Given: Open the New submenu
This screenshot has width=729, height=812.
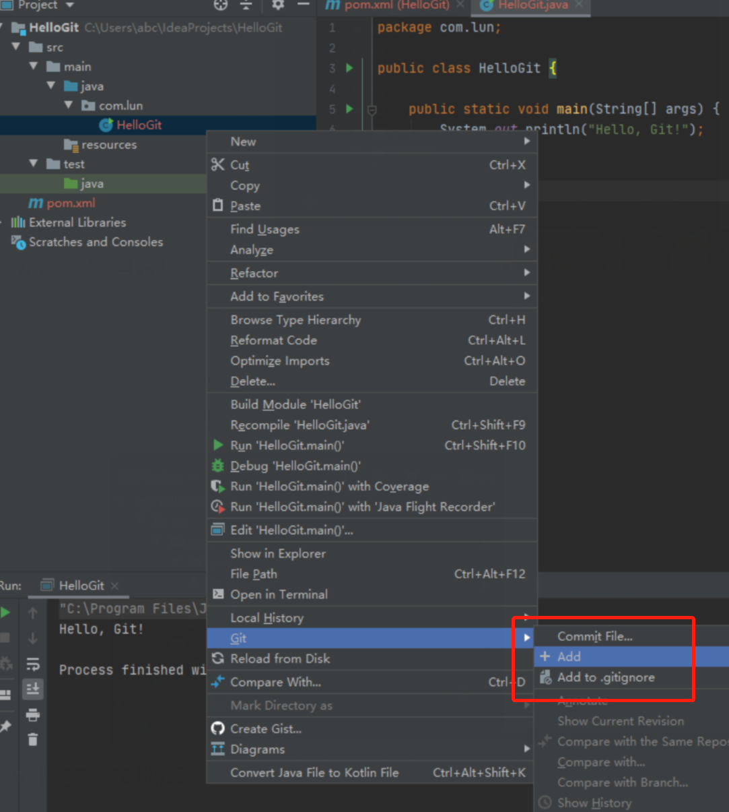Looking at the screenshot, I should click(372, 142).
